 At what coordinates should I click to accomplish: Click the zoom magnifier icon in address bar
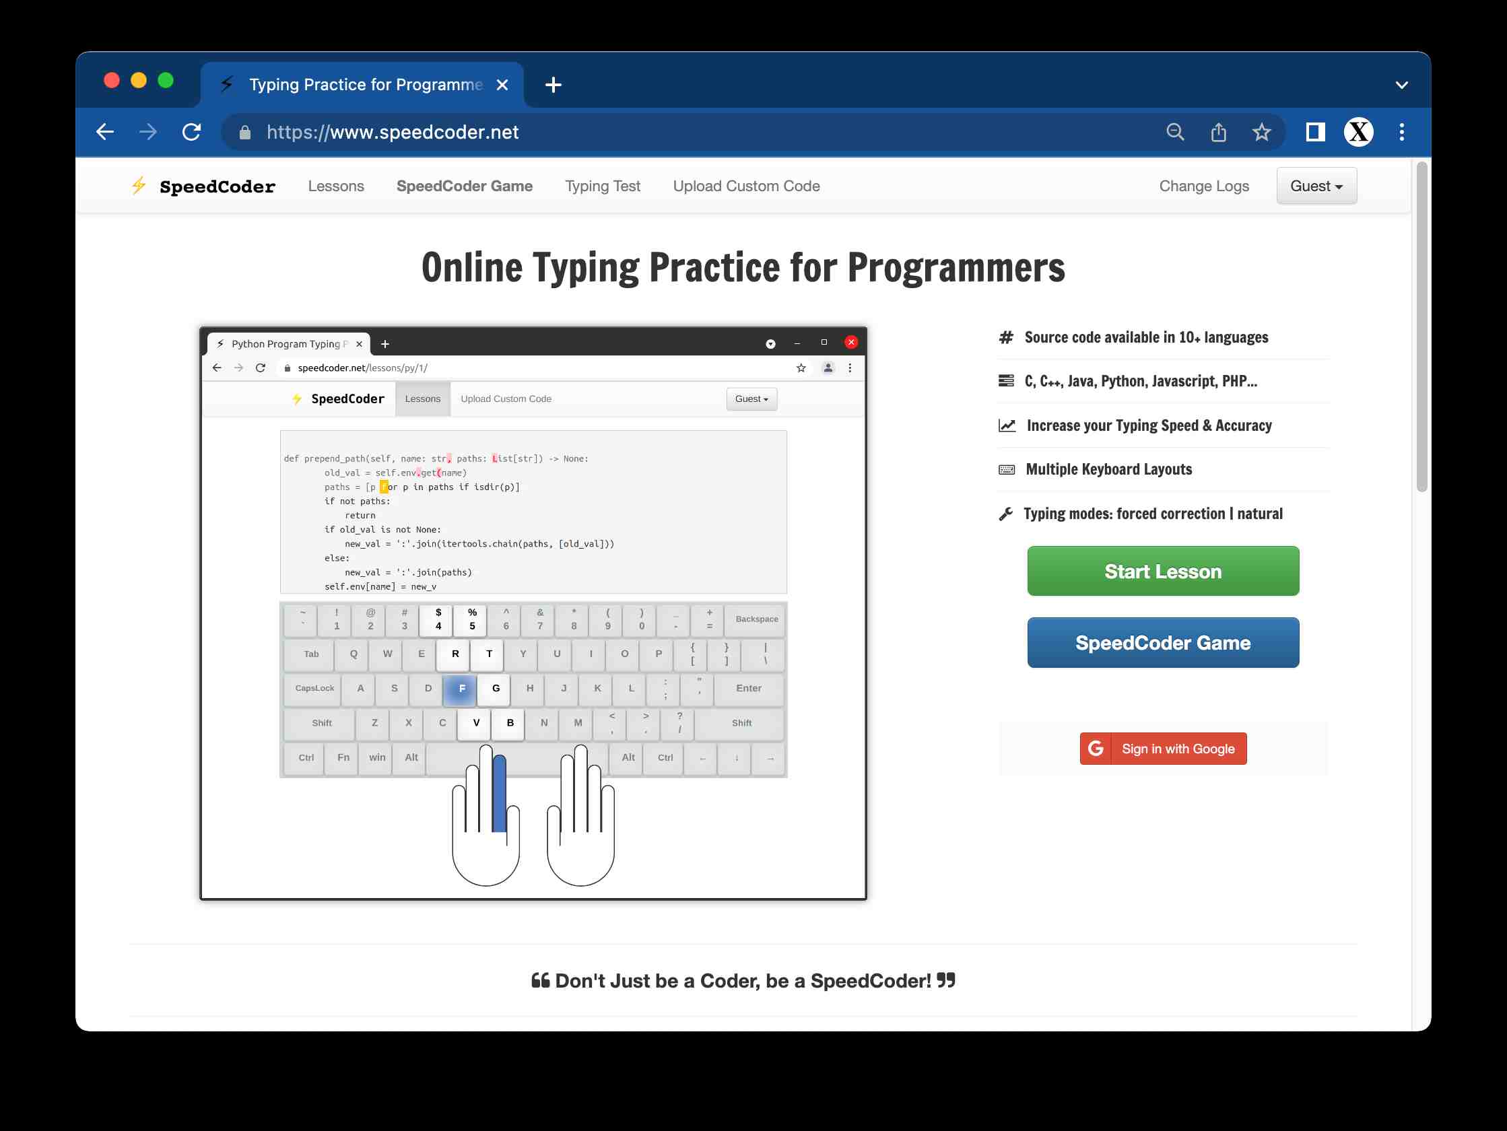click(x=1174, y=131)
